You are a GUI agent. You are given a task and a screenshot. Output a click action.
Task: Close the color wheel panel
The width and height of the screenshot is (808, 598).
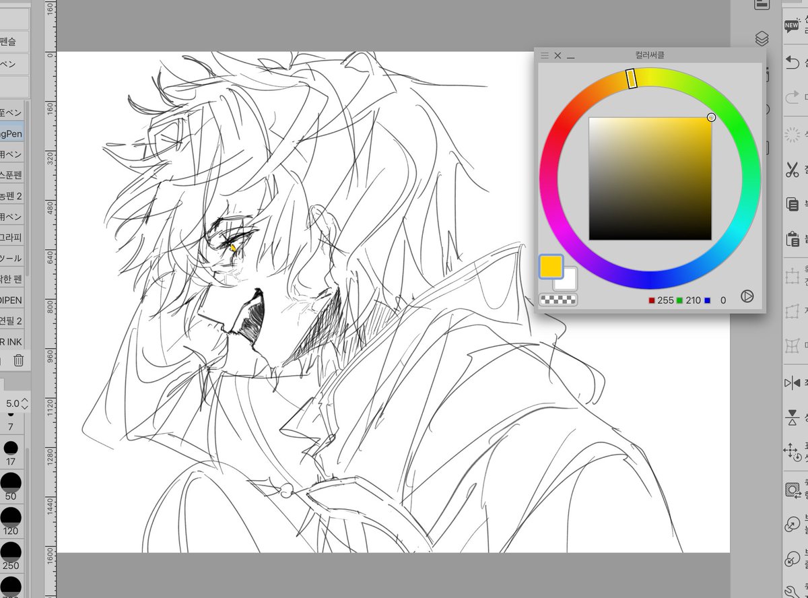tap(558, 56)
